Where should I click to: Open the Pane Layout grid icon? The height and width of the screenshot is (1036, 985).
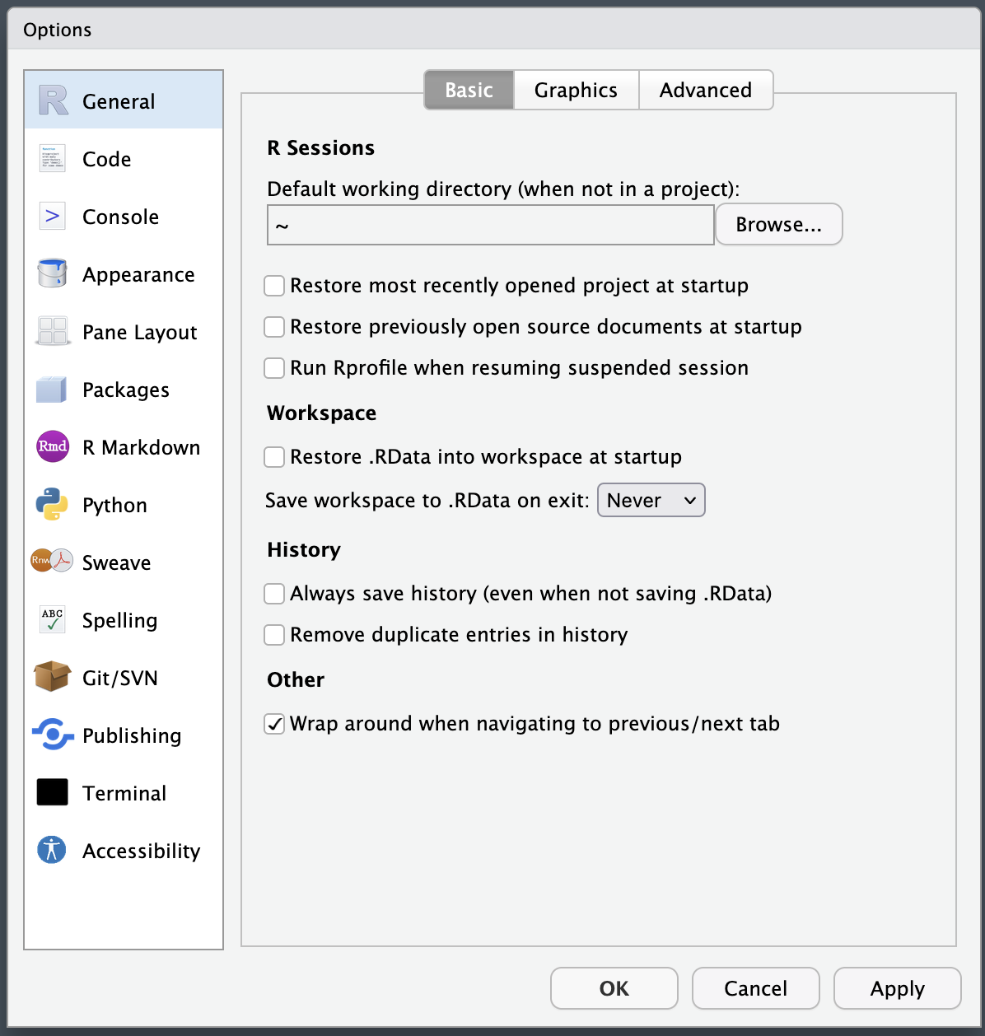pyautogui.click(x=53, y=331)
